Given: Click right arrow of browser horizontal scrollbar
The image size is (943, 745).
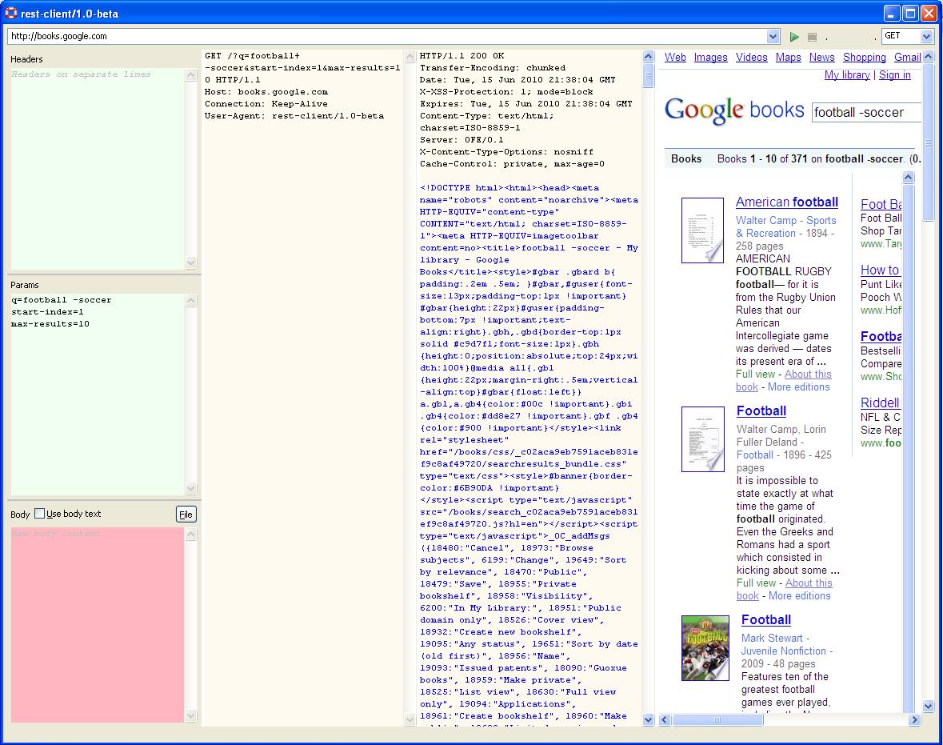Looking at the screenshot, I should [914, 719].
